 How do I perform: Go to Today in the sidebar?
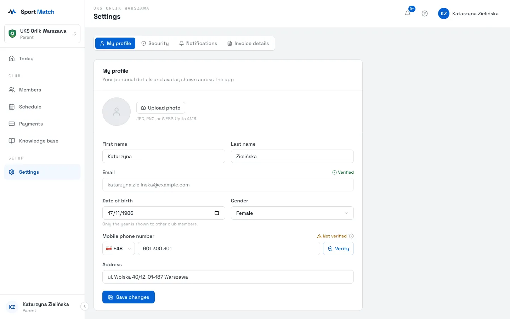click(42, 58)
